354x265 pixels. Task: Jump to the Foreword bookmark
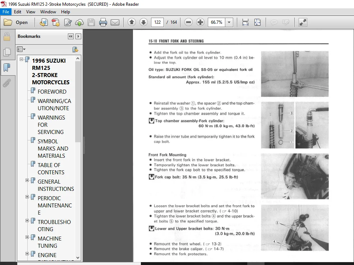(52, 91)
